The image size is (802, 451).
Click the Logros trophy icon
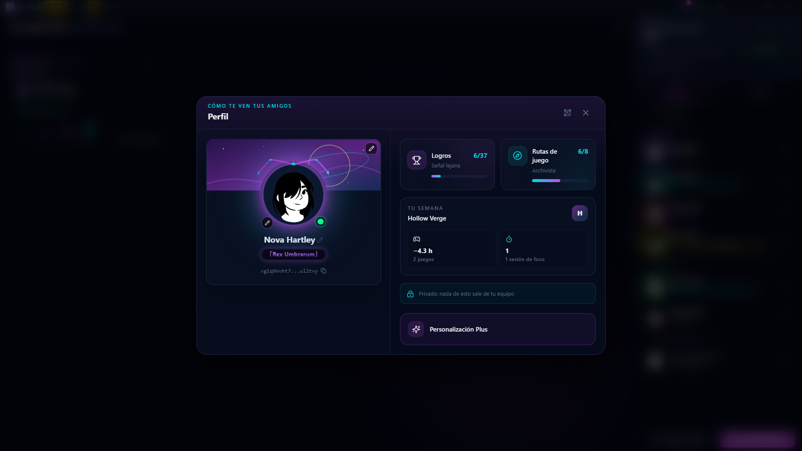pos(416,160)
